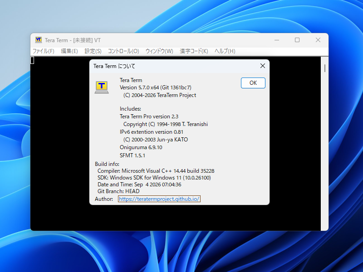Click the "Tera Term について" dialog title
Viewport: 363px width, 272px height.
(114, 66)
